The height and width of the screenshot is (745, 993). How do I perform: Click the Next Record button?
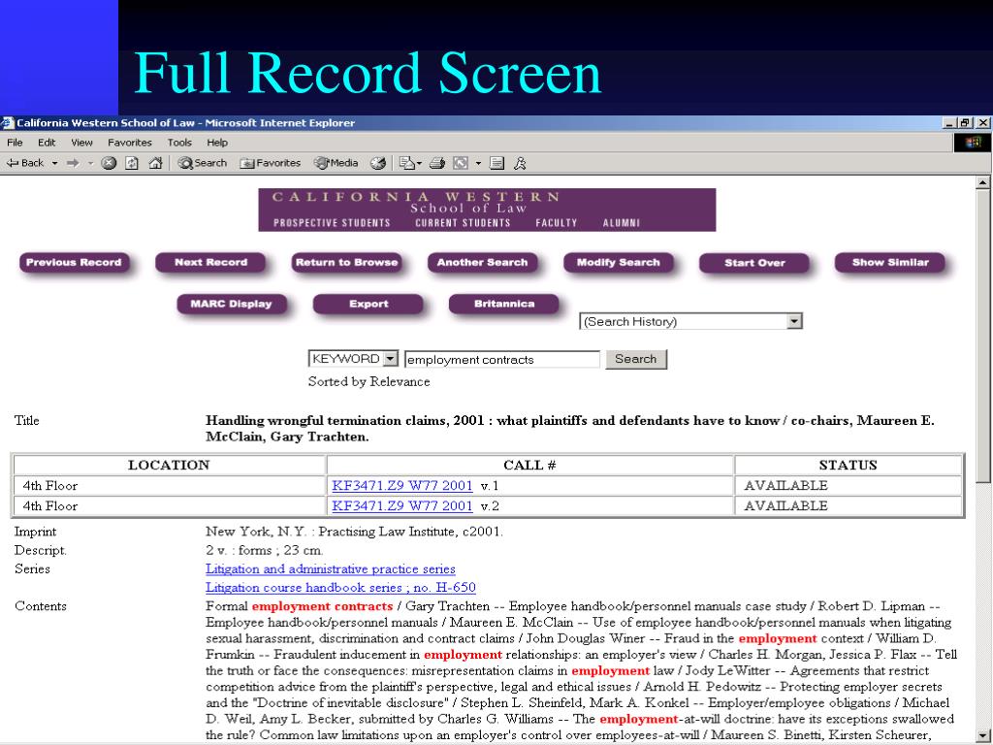[210, 262]
